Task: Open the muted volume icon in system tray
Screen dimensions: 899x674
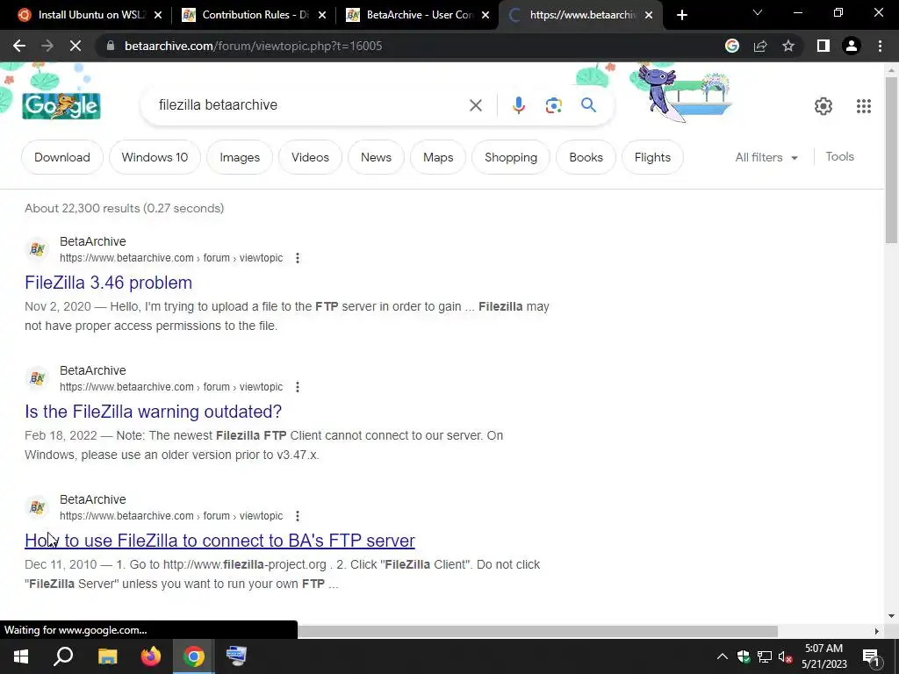Action: (786, 656)
